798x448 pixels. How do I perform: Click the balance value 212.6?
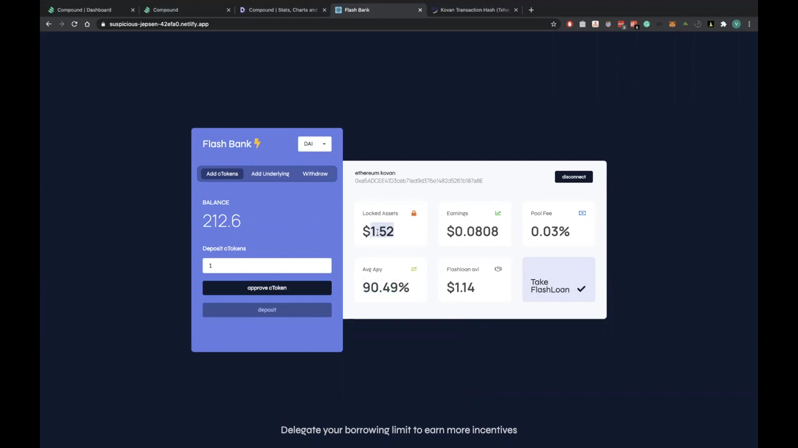221,221
